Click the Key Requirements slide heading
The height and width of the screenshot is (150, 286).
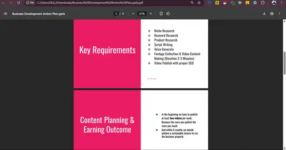pyautogui.click(x=107, y=50)
